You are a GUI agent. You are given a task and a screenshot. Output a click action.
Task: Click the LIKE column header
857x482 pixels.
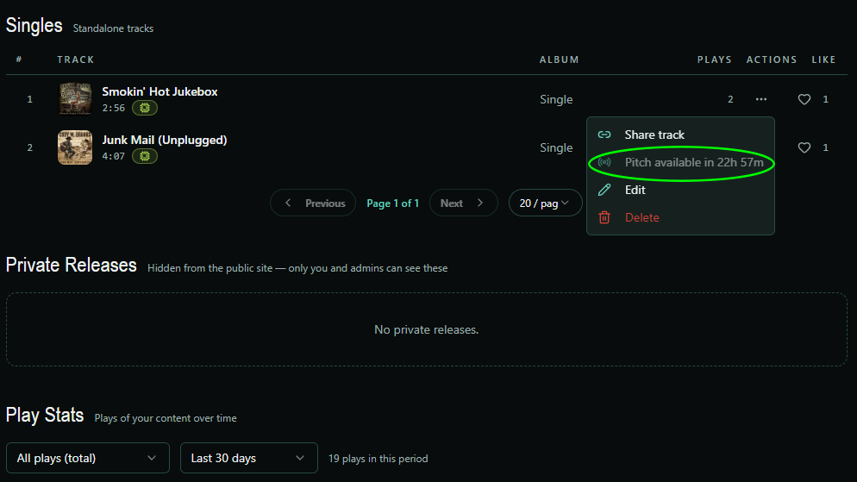(823, 59)
